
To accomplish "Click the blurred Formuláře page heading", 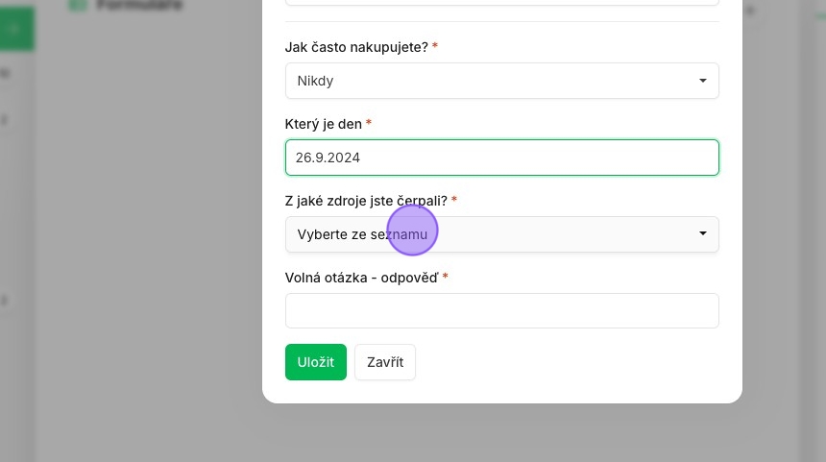I will tap(139, 5).
